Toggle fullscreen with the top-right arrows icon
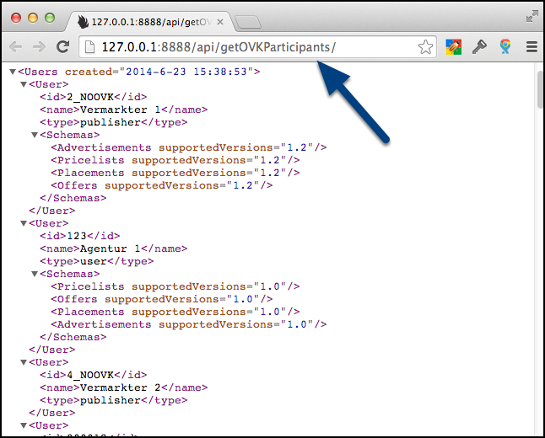The width and height of the screenshot is (545, 438). pyautogui.click(x=532, y=16)
